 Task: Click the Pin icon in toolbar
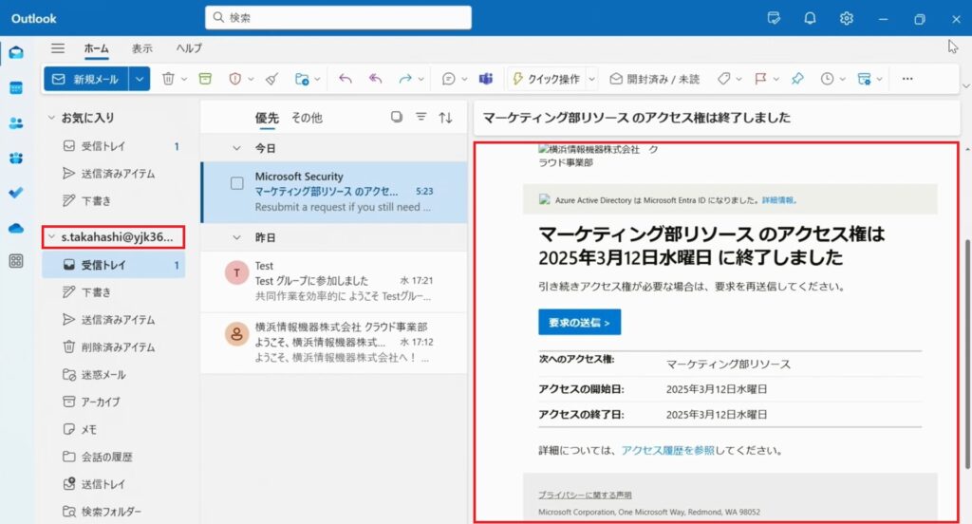point(797,79)
